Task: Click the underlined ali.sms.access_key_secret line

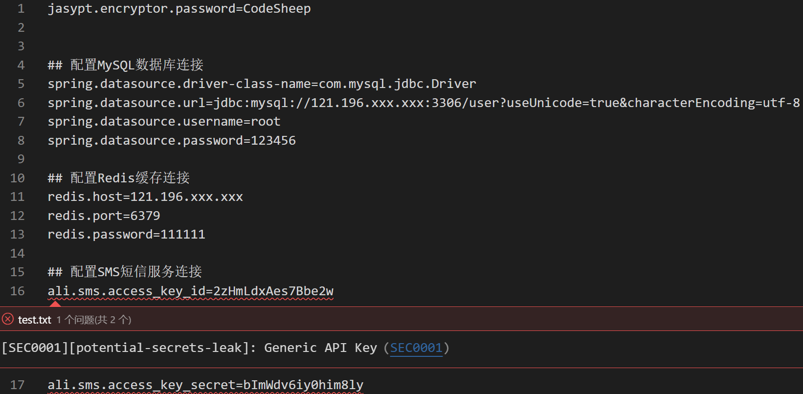Action: [x=205, y=385]
